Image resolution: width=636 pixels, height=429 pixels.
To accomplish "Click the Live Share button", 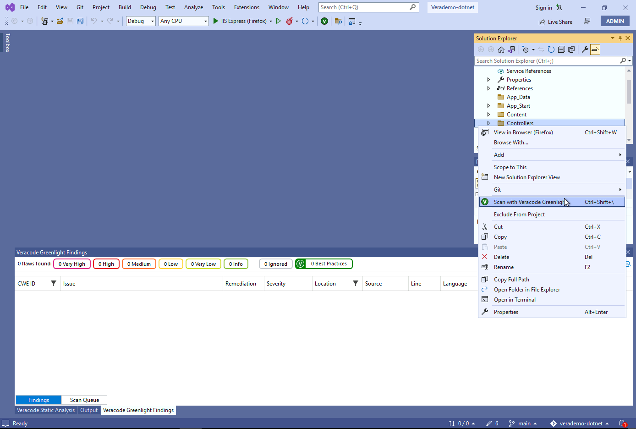I will [555, 22].
